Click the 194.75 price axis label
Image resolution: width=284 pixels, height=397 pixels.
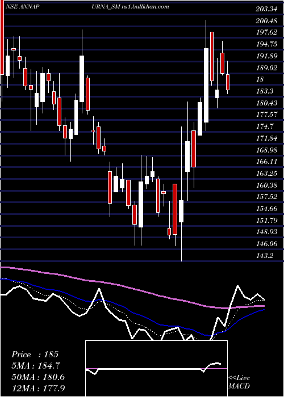266,44
